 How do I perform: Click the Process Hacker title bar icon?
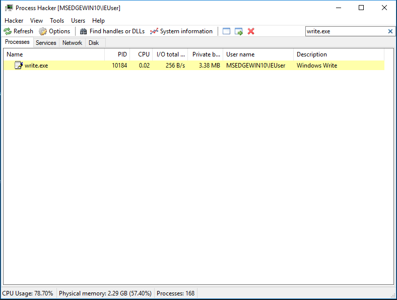point(9,8)
